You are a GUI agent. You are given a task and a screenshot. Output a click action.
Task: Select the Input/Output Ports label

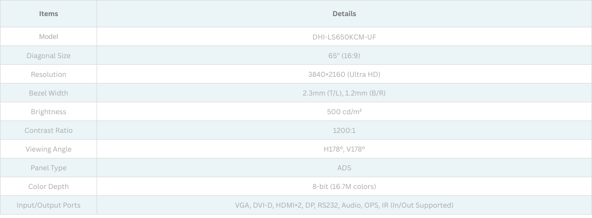pyautogui.click(x=48, y=205)
